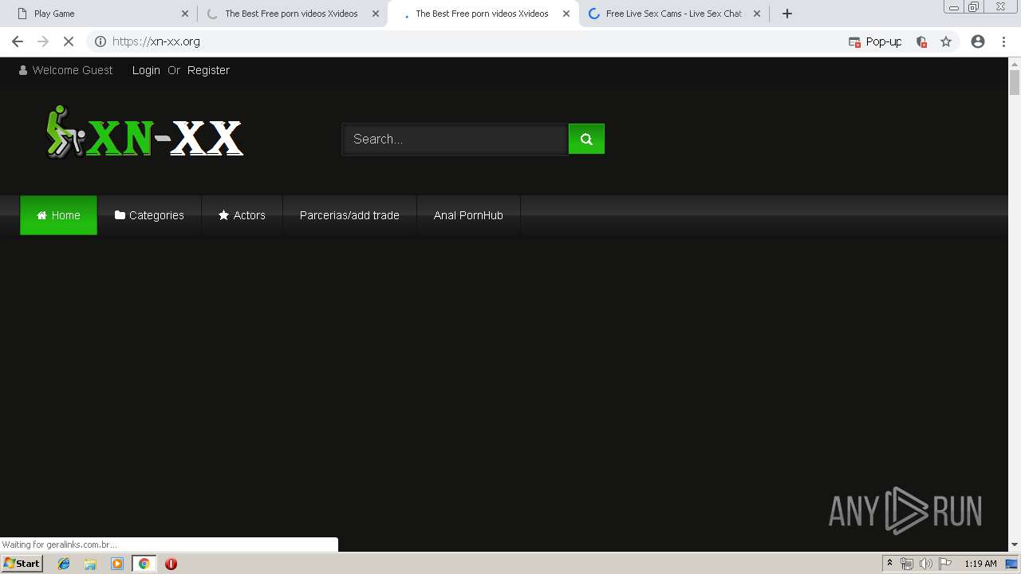This screenshot has width=1021, height=574.
Task: Close the active Xvideos tab
Action: pos(566,14)
